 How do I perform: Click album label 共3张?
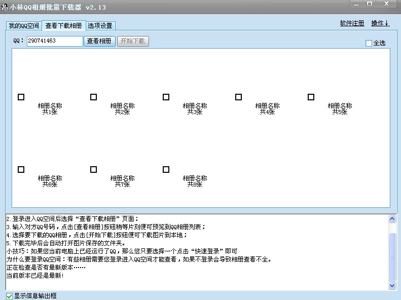[195, 112]
